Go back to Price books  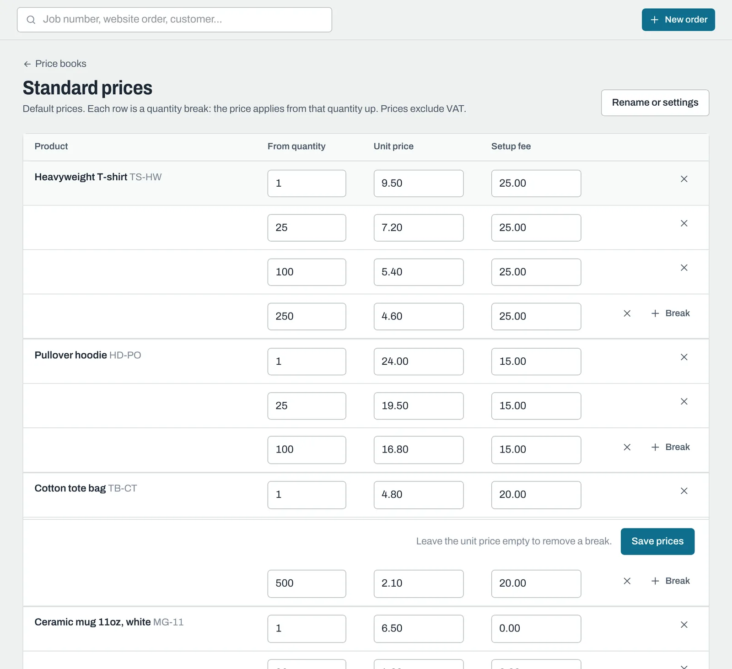pos(55,64)
